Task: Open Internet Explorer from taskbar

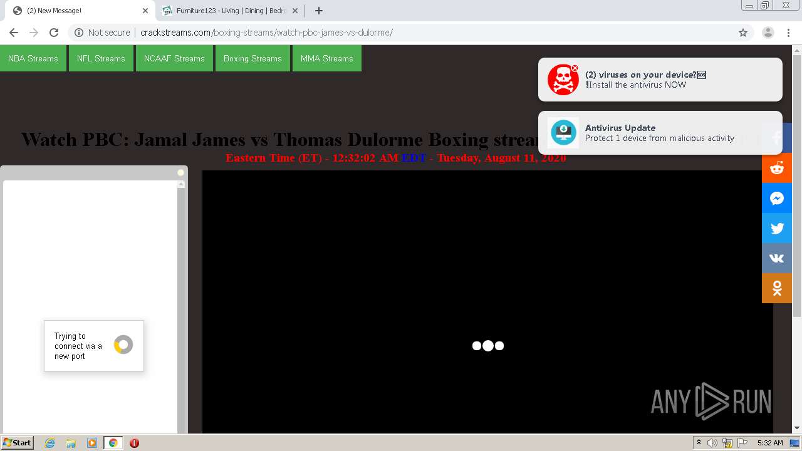Action: pyautogui.click(x=49, y=443)
